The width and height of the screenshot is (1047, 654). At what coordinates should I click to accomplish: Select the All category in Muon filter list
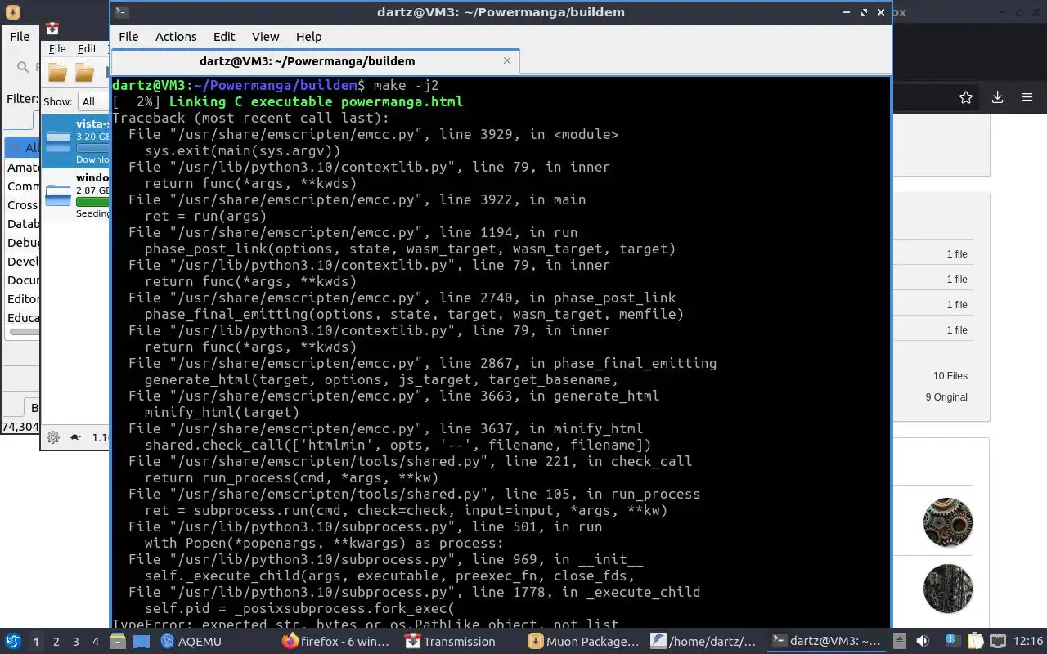[x=23, y=148]
